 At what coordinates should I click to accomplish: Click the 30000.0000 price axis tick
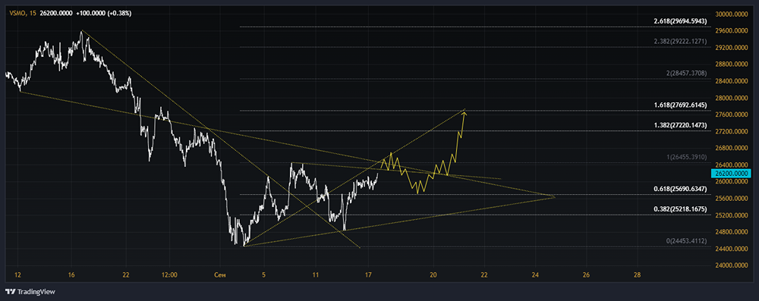click(732, 14)
